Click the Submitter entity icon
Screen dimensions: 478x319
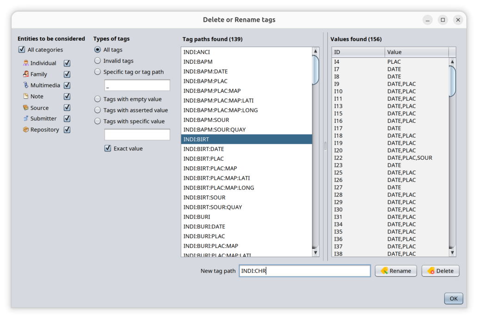tap(26, 119)
